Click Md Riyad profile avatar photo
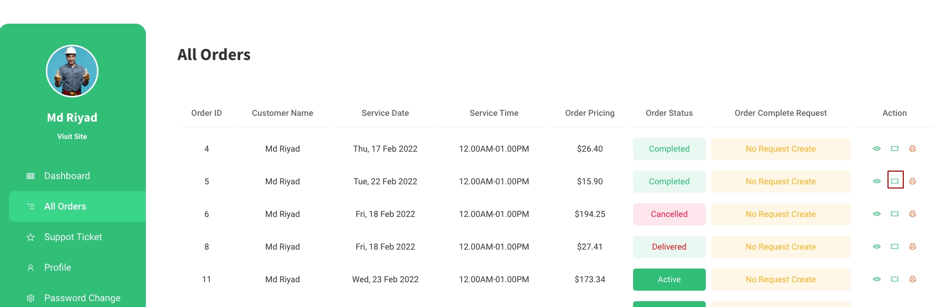 (x=72, y=71)
